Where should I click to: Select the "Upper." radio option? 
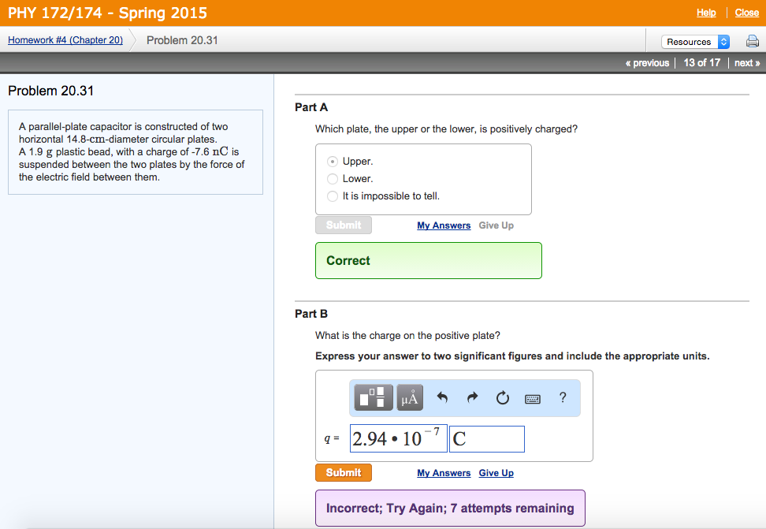[x=333, y=162]
